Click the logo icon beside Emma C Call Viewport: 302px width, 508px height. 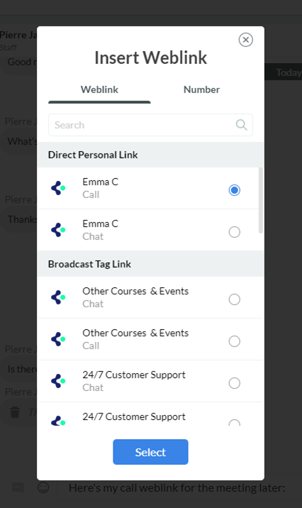[x=58, y=188]
